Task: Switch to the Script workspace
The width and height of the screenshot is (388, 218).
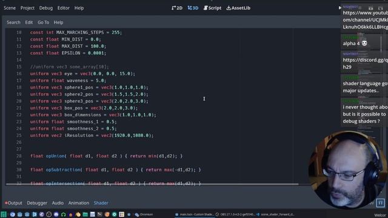Action: coord(212,8)
